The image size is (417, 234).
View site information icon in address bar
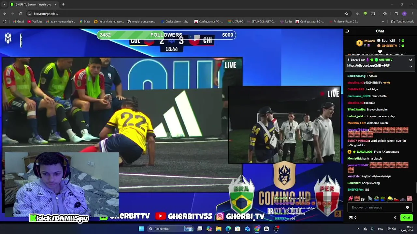[30, 14]
